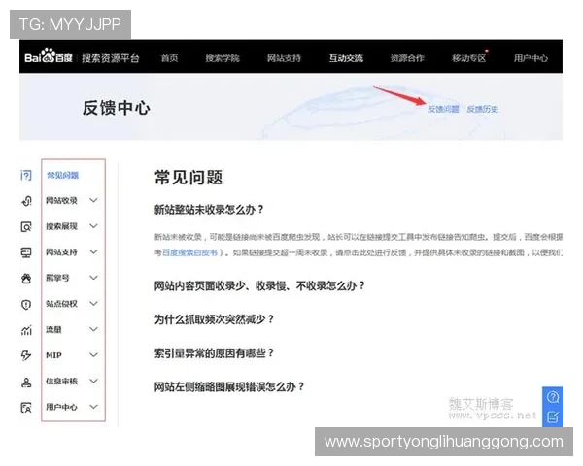Click the MIP lightning icon in sidebar
Viewport: 583px width, 466px height.
point(26,355)
